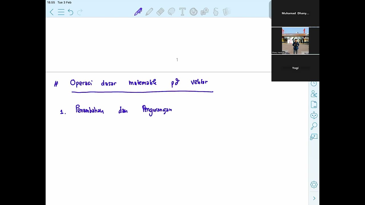Select the highlighter tool
The height and width of the screenshot is (205, 365).
[x=149, y=12]
